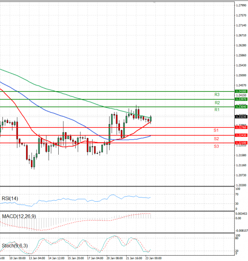Select the green 1.24300 price tag
Screen dimensions: 248x261
[x=241, y=91]
